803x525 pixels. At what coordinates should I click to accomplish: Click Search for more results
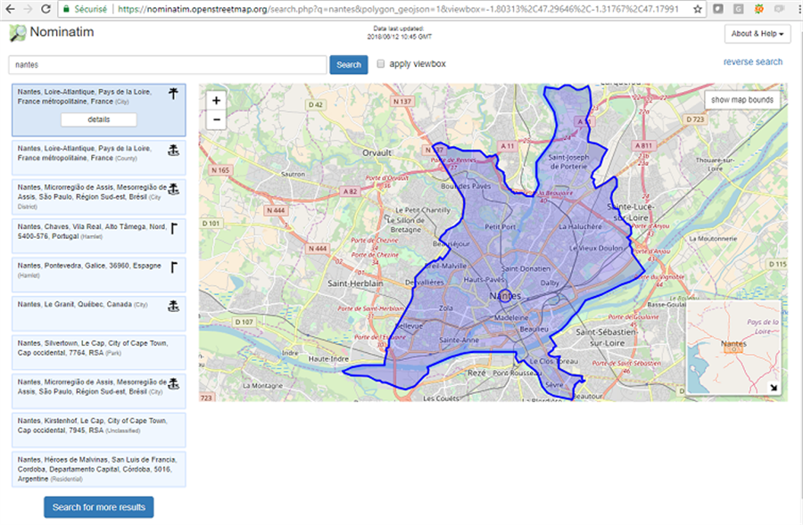pos(99,507)
